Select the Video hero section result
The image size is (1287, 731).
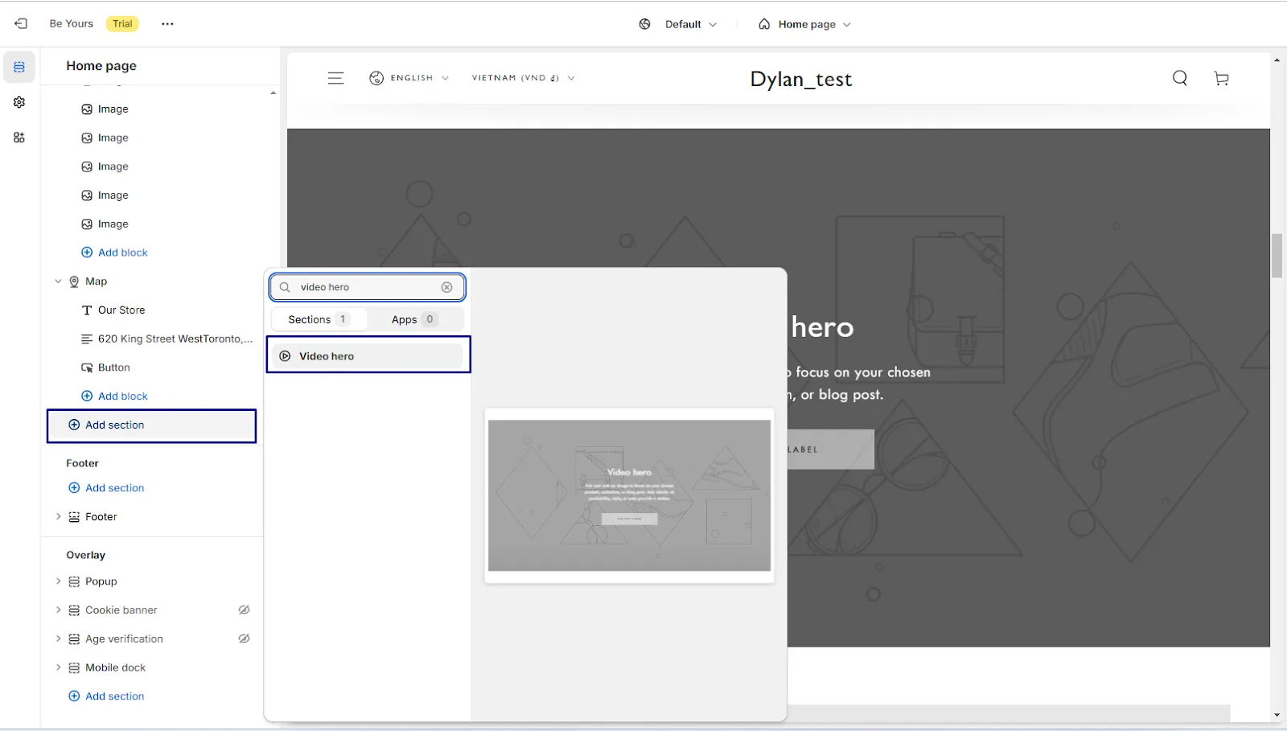coord(368,356)
